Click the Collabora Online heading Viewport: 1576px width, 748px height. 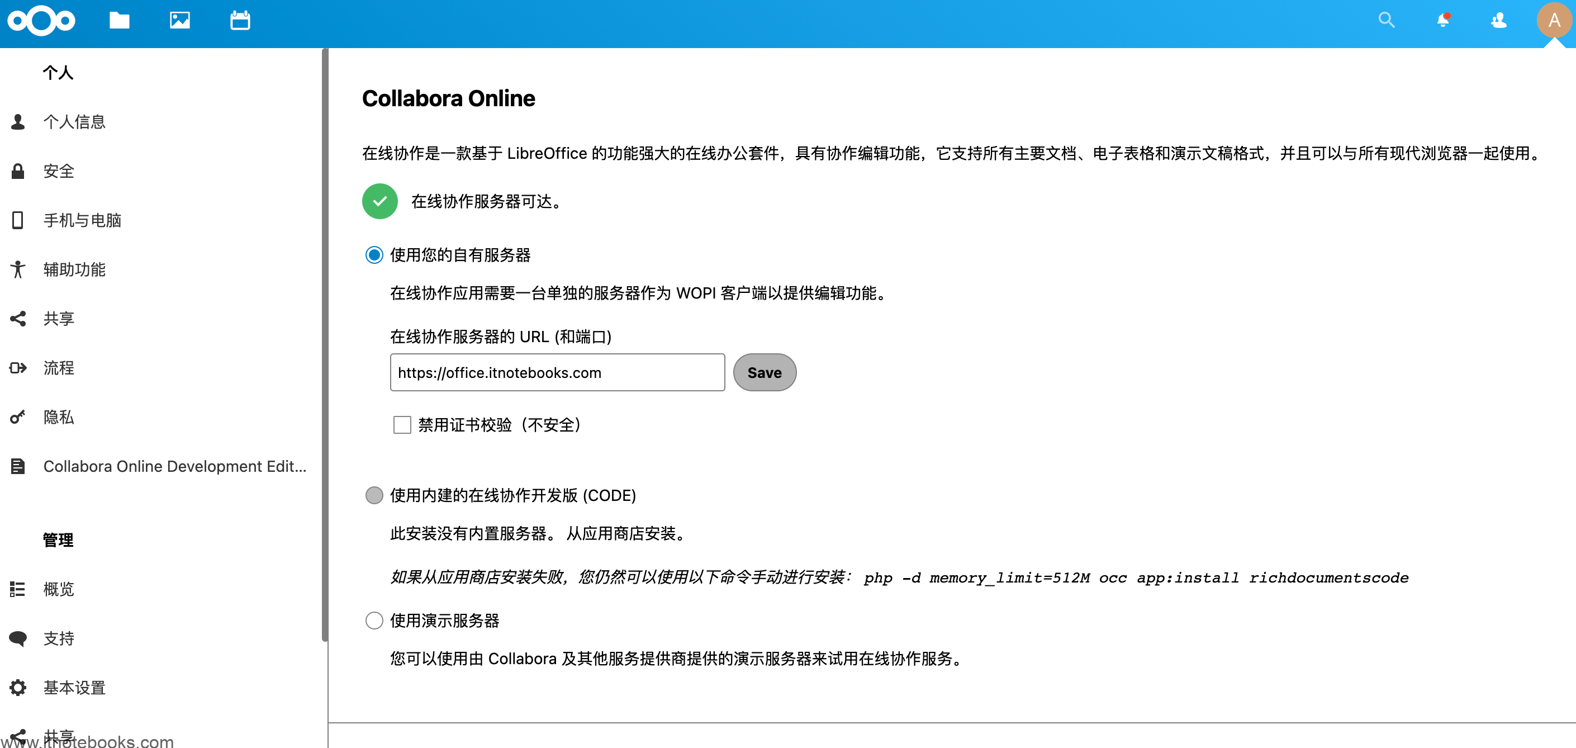448,98
